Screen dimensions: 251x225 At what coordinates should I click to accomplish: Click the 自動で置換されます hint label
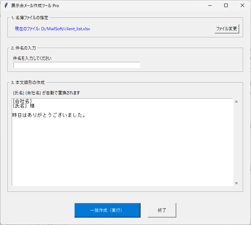point(46,93)
